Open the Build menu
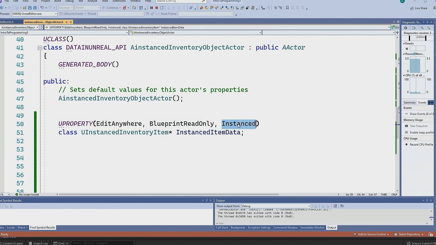This screenshot has width=436, height=245. (57, 1)
